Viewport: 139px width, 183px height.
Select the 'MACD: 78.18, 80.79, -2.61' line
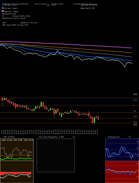14,18
